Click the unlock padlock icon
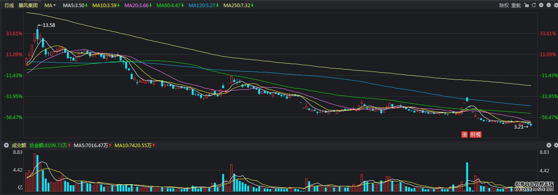This screenshot has width=558, height=195. (526, 6)
